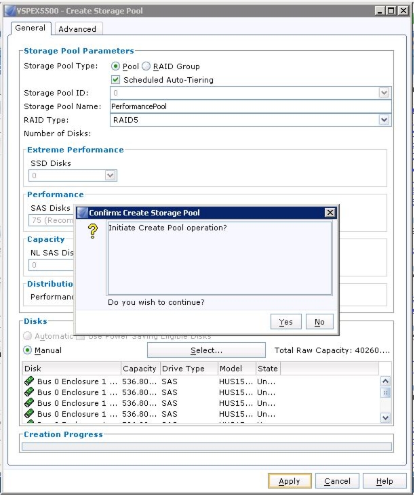The width and height of the screenshot is (415, 496).
Task: Click the first disk's green drive icon
Action: click(x=29, y=381)
